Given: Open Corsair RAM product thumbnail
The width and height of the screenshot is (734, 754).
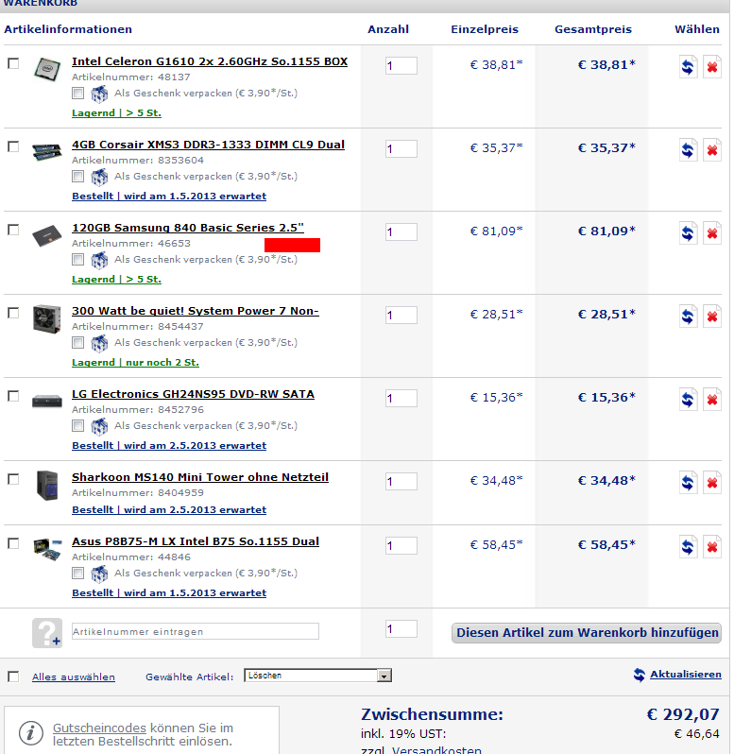Looking at the screenshot, I should coord(47,151).
